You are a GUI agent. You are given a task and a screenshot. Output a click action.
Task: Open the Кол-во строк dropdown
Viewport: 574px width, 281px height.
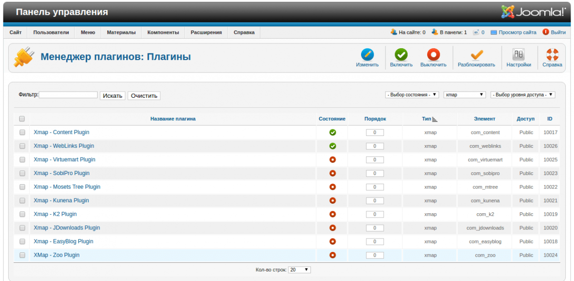(x=299, y=270)
